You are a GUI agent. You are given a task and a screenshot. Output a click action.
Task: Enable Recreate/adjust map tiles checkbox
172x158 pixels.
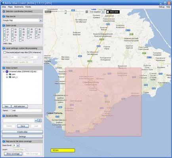(5, 53)
